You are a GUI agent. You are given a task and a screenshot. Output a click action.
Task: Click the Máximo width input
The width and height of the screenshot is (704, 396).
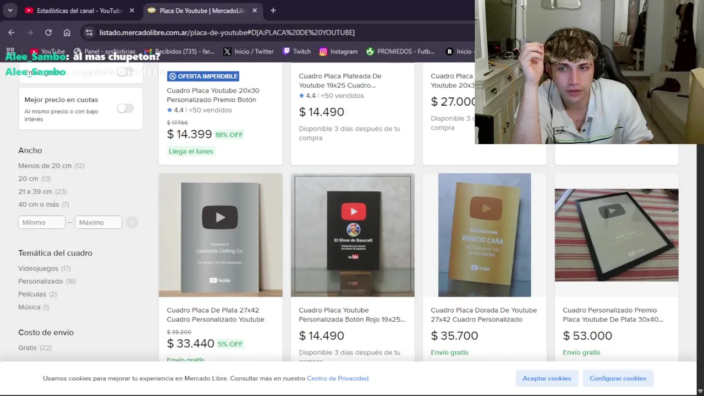click(x=98, y=222)
